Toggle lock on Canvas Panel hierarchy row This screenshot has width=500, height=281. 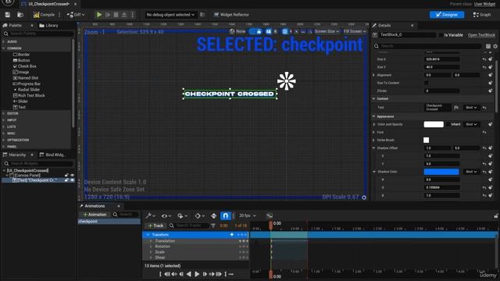pos(66,175)
